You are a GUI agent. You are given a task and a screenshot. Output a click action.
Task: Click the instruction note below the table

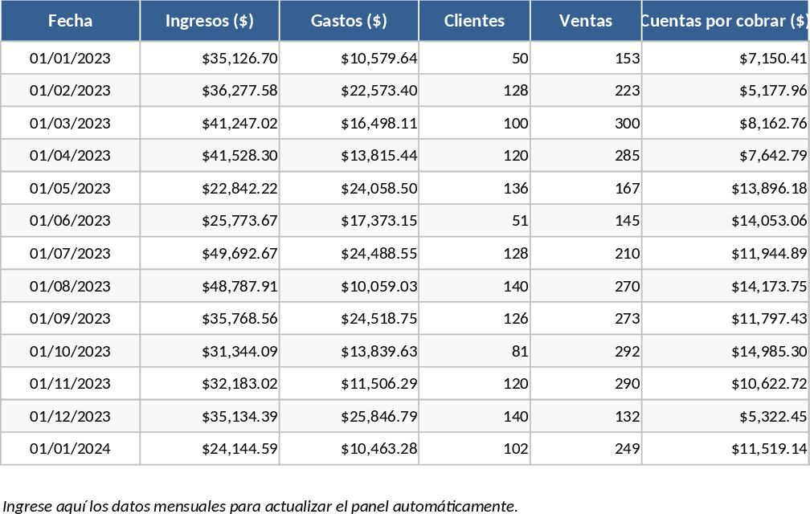click(x=260, y=505)
